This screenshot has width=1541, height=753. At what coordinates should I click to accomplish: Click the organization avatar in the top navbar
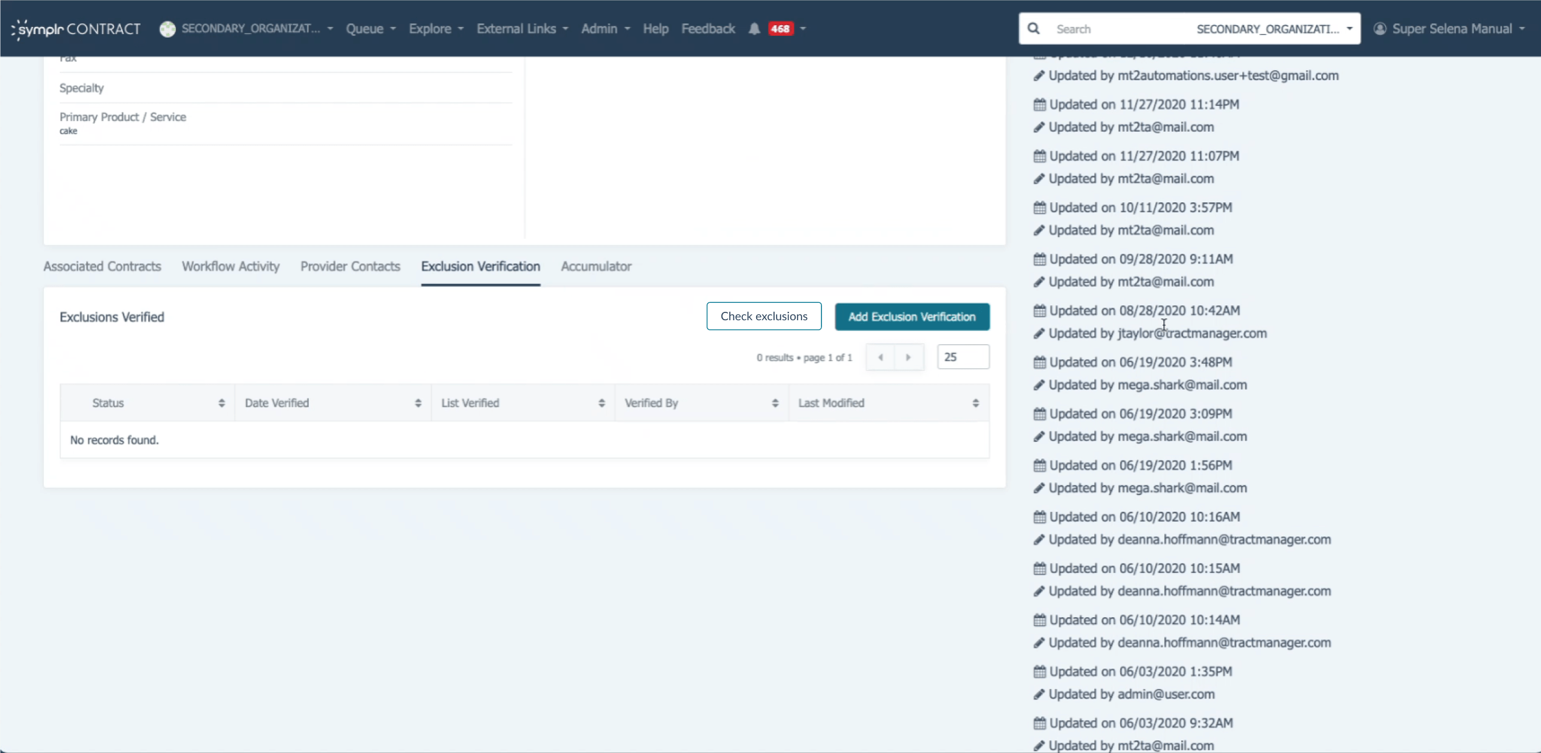coord(167,28)
